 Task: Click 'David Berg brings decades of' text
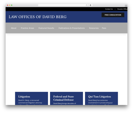[x=65, y=103]
